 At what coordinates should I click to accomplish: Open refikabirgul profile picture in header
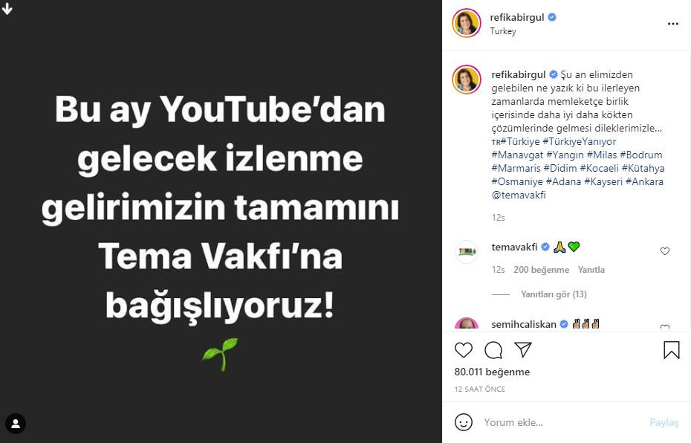click(x=467, y=23)
